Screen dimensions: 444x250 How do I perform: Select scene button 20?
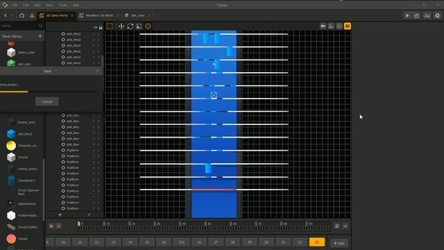click(266, 242)
